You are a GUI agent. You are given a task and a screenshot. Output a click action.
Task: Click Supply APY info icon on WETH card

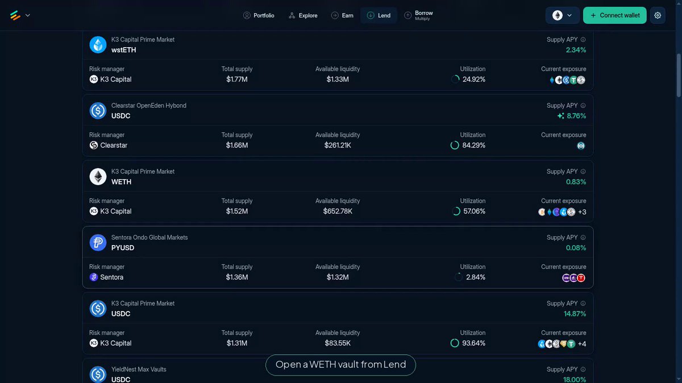(583, 171)
